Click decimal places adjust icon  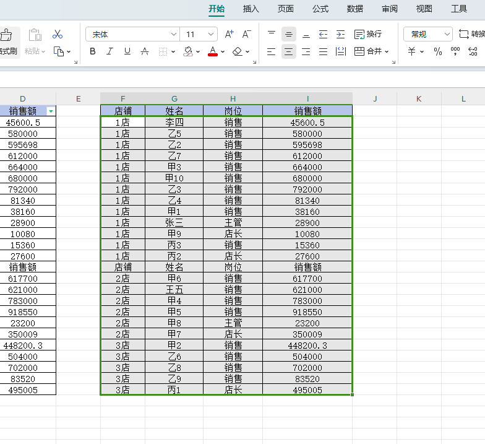[x=473, y=51]
